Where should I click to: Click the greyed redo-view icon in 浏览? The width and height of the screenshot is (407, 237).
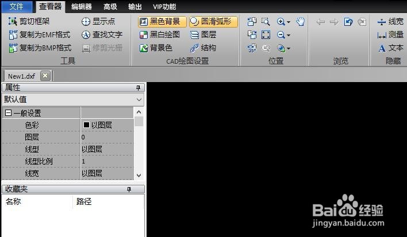tap(362, 22)
